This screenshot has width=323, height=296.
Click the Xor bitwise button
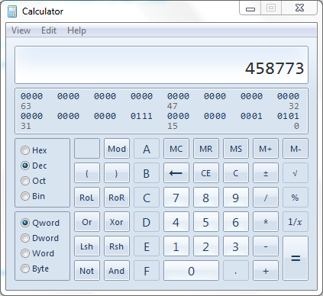(117, 222)
